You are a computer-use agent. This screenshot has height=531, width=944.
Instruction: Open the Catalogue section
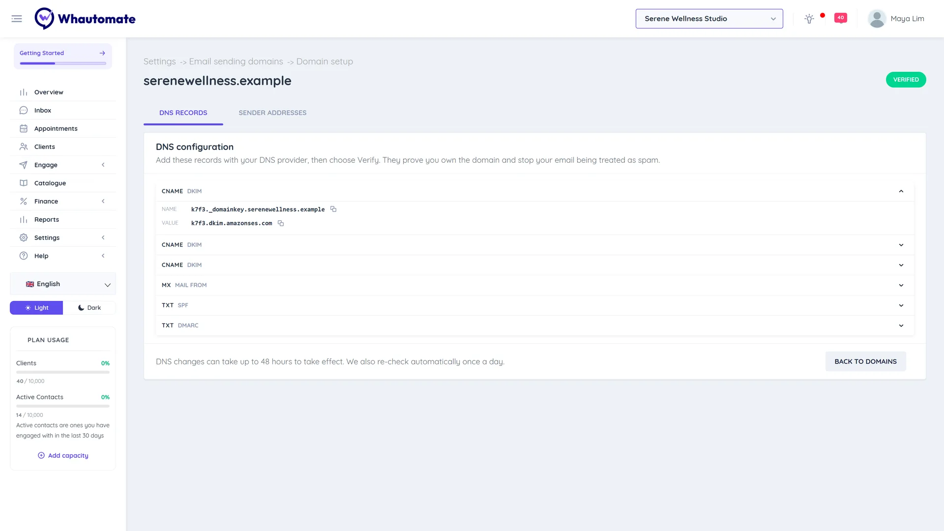63,183
